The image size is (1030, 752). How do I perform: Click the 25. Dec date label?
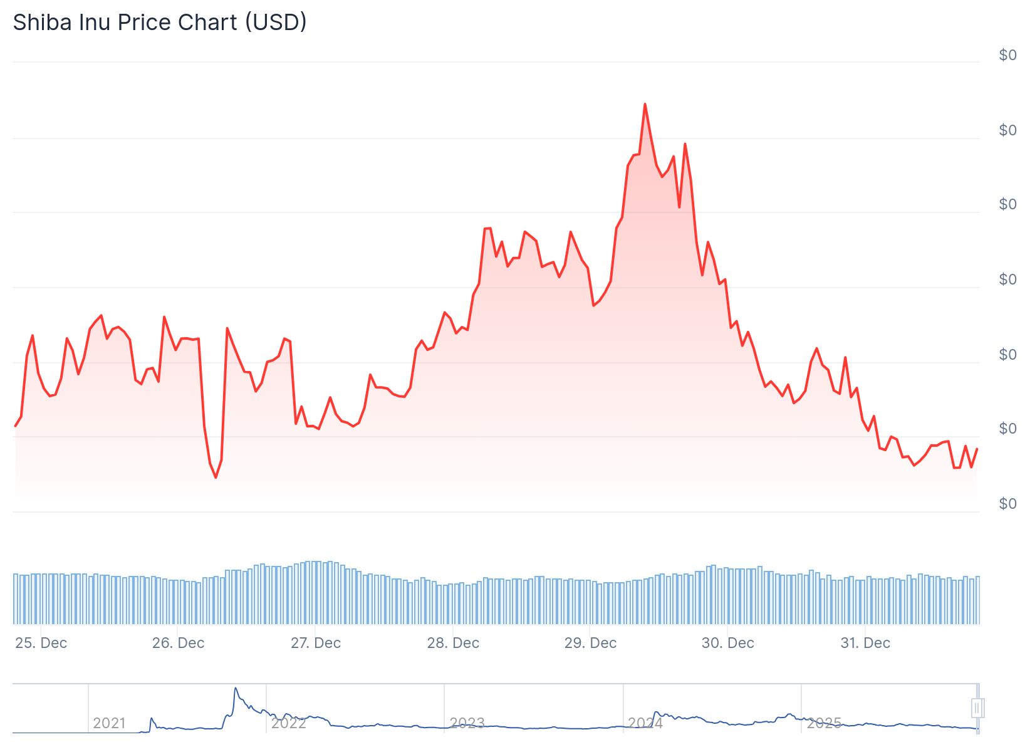coord(41,643)
